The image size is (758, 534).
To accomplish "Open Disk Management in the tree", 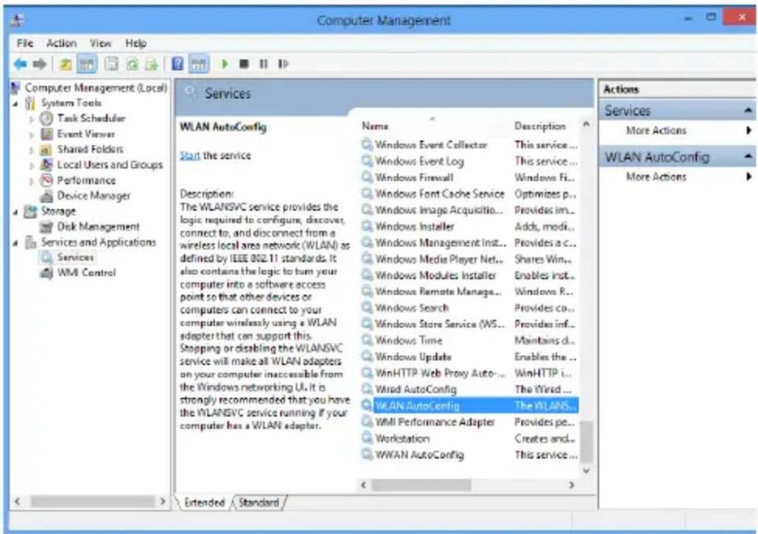I will tap(98, 226).
